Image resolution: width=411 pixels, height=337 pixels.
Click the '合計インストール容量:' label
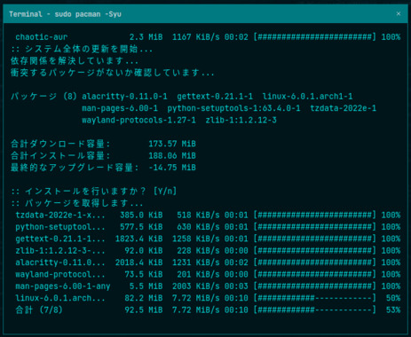[x=60, y=156]
